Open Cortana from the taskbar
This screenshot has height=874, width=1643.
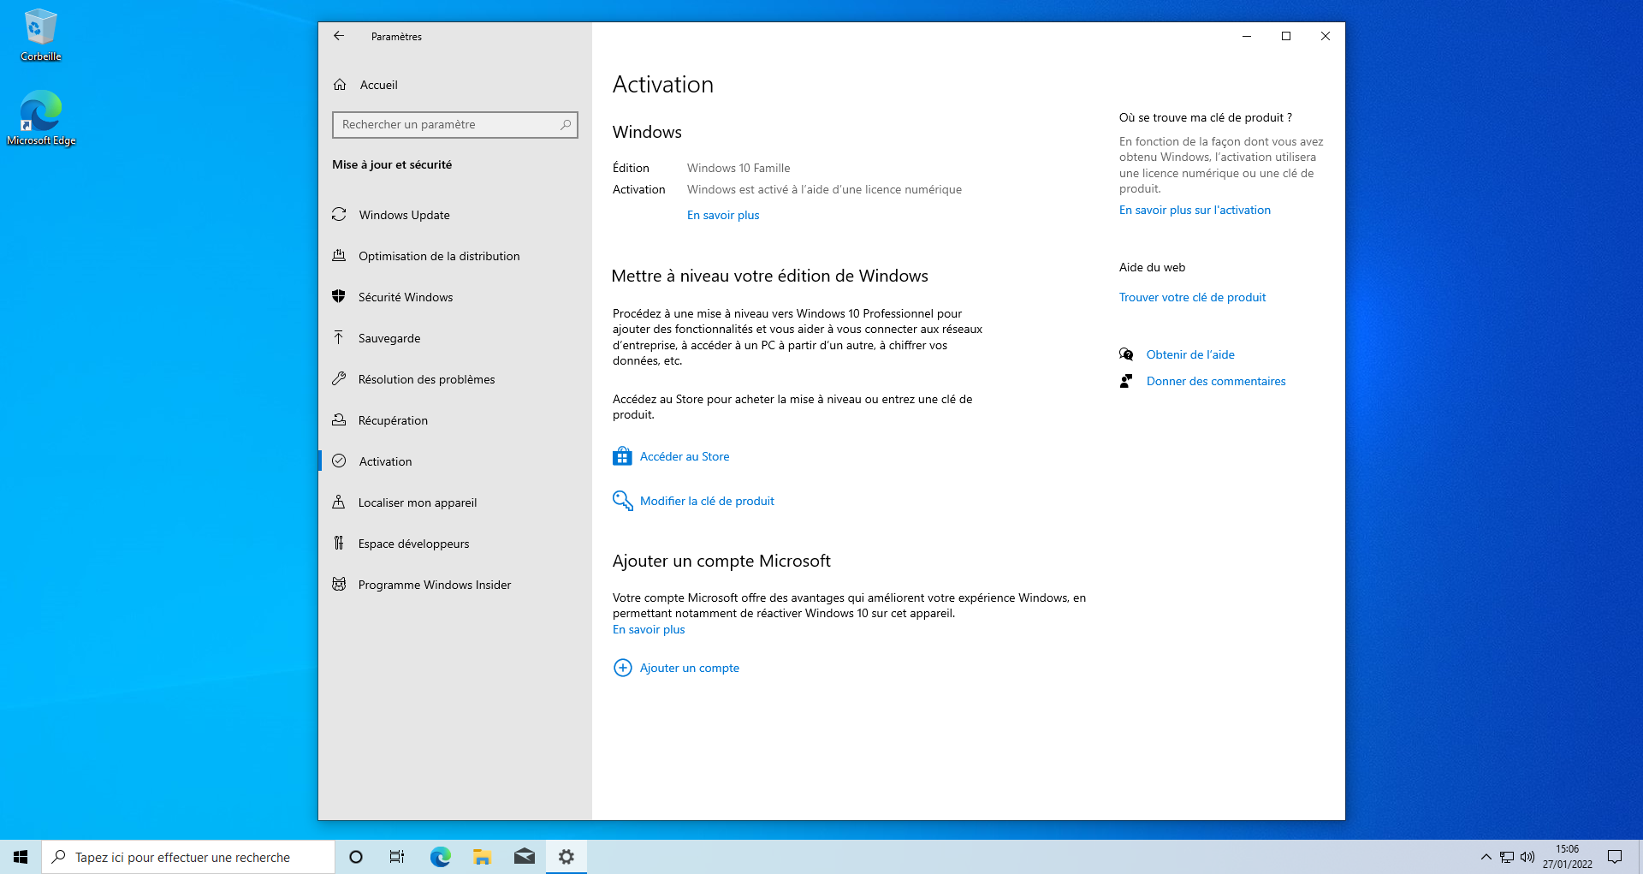356,857
